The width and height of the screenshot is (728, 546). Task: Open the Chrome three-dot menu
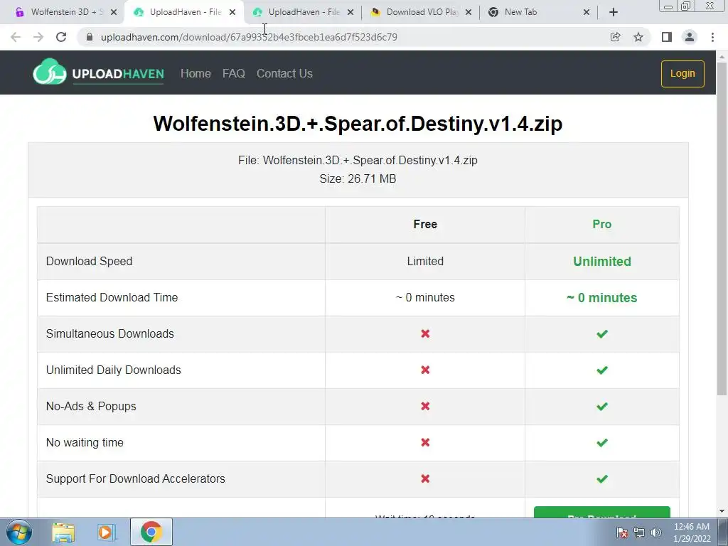[712, 37]
